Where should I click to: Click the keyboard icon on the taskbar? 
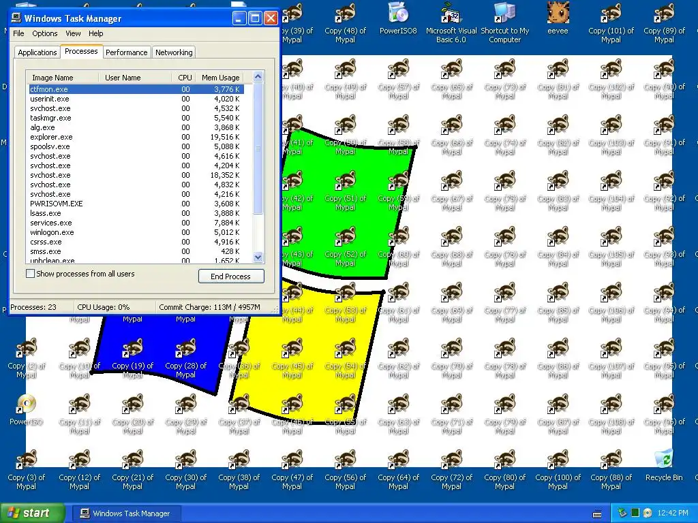click(x=597, y=513)
